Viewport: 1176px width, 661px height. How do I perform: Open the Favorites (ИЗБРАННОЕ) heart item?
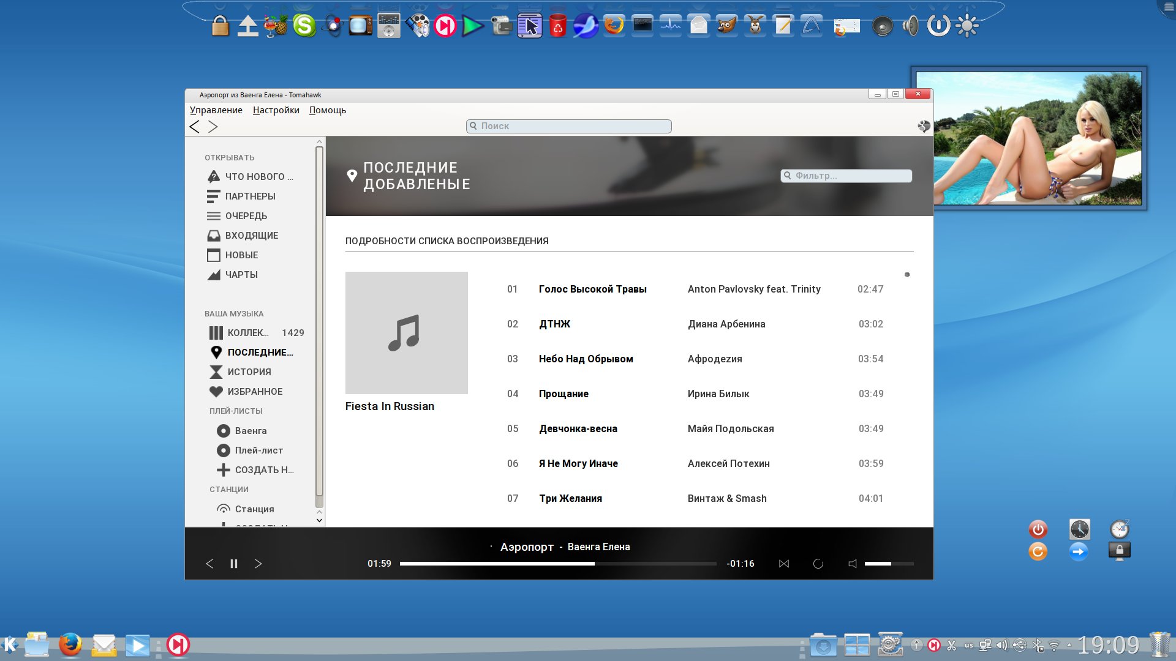(x=254, y=392)
